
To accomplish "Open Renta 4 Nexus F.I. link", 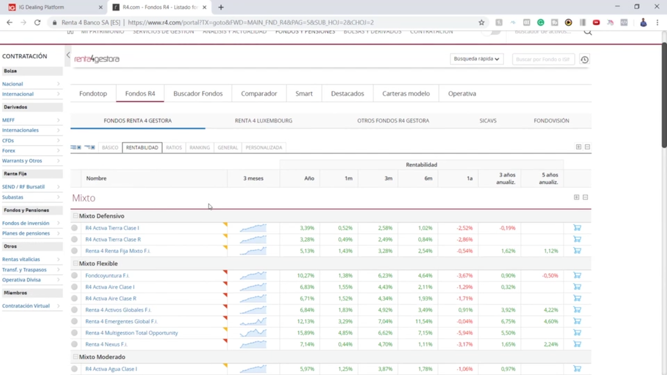I will [x=106, y=344].
